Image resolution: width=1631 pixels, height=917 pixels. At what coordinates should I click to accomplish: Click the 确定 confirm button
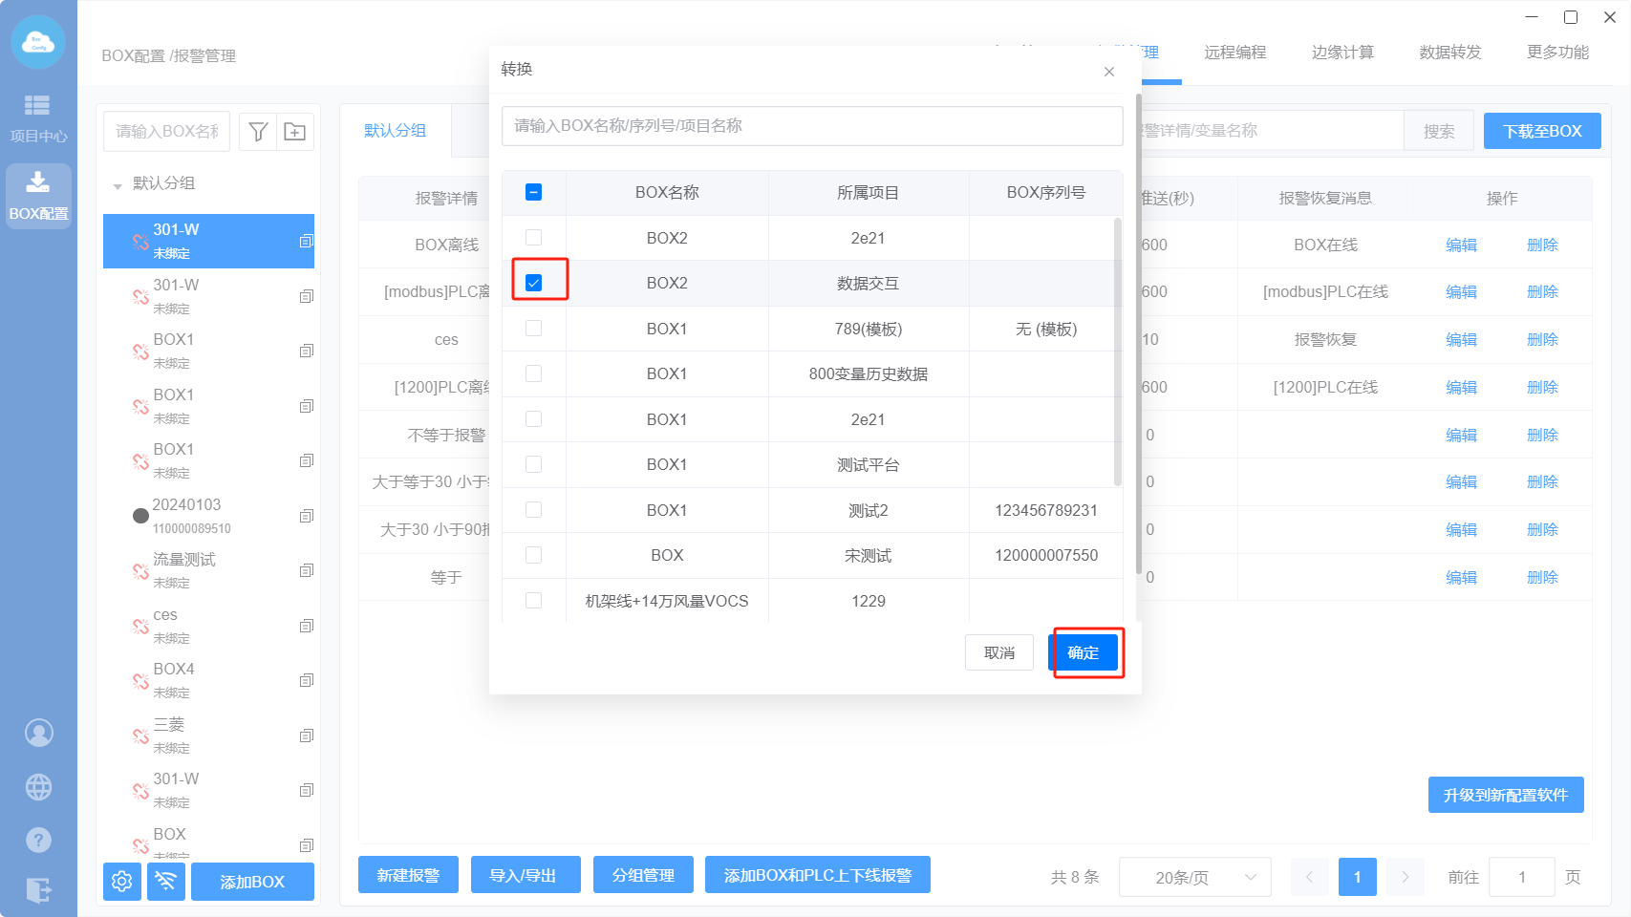pos(1084,652)
